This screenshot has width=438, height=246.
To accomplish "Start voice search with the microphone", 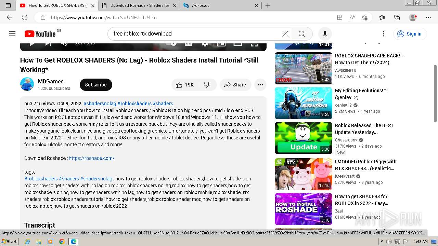I will 325,33.
